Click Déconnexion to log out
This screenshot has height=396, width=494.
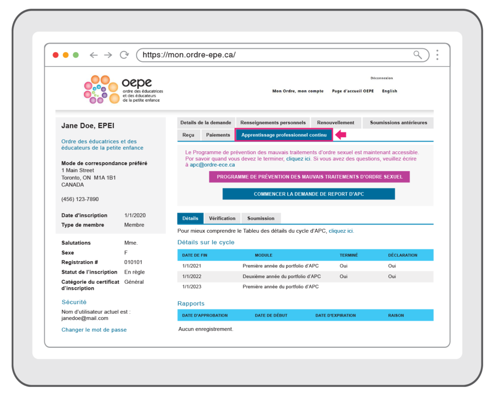(x=382, y=78)
